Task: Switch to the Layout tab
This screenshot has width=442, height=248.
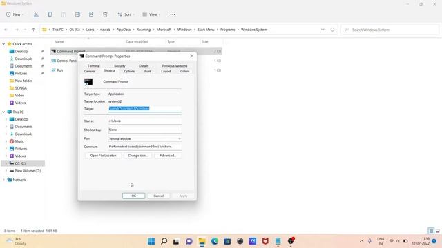Action: point(166,72)
